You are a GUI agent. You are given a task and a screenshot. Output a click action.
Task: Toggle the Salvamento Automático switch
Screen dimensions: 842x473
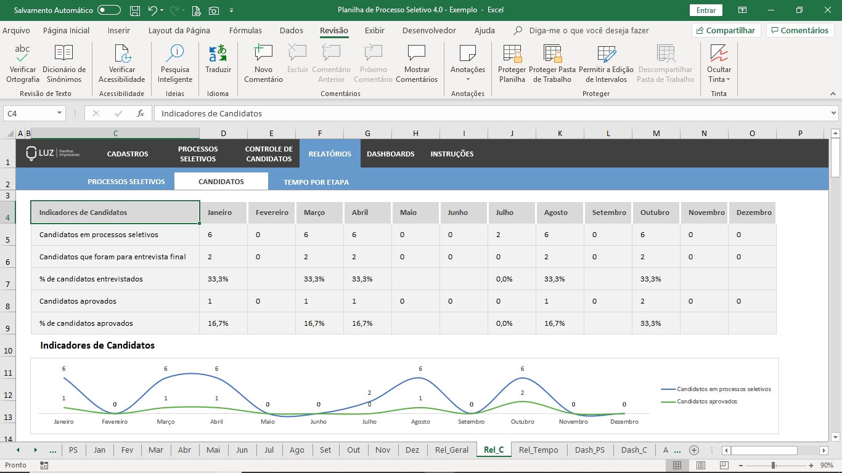[x=109, y=10]
